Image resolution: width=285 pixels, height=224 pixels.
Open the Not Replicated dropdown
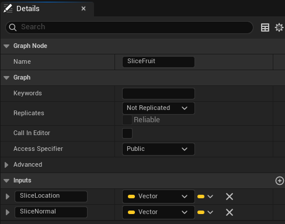tap(158, 108)
